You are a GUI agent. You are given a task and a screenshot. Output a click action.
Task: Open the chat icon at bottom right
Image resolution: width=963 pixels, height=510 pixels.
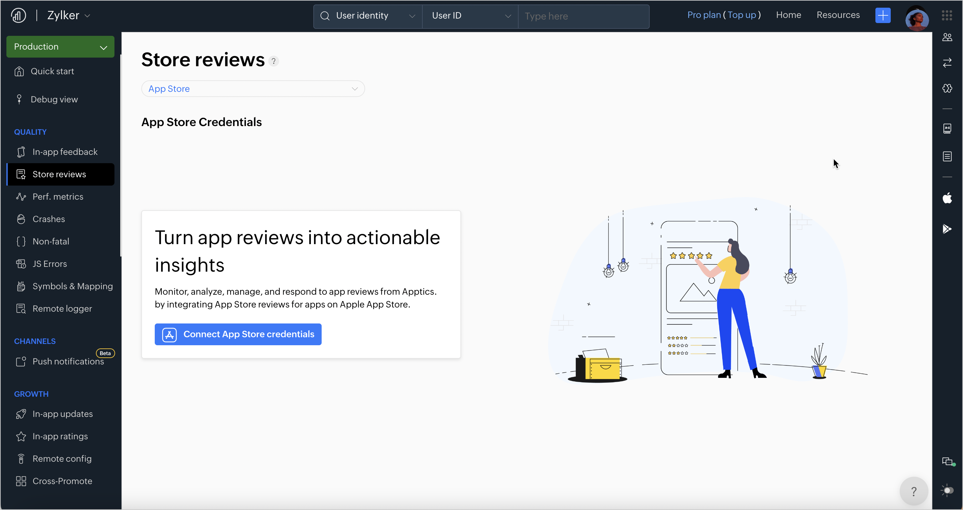coord(947,461)
